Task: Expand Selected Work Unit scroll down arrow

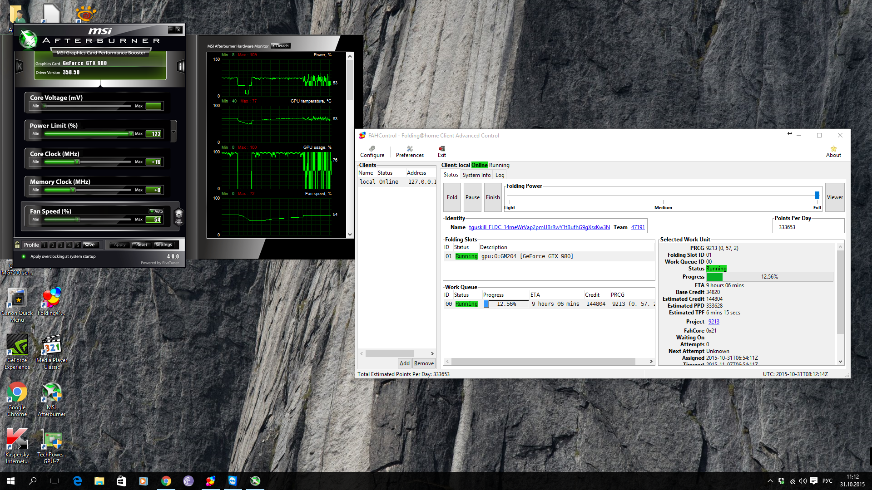Action: click(840, 362)
